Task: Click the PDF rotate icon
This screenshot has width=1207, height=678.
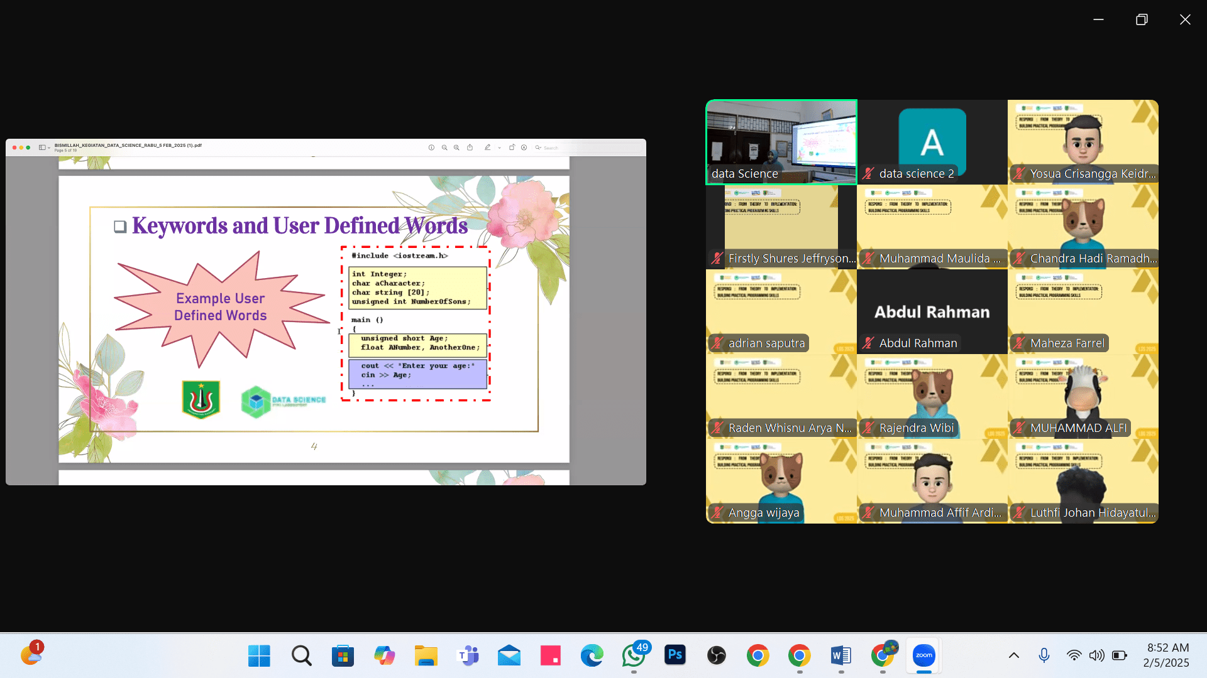Action: [x=512, y=148]
